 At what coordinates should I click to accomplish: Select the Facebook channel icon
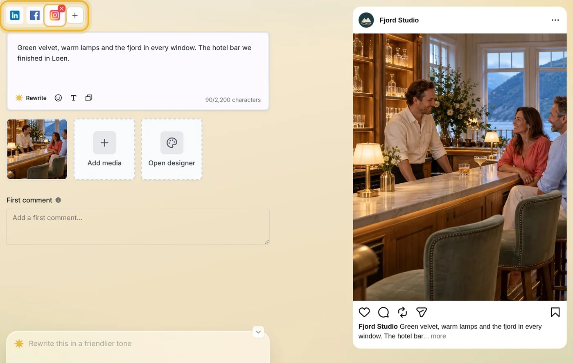35,16
